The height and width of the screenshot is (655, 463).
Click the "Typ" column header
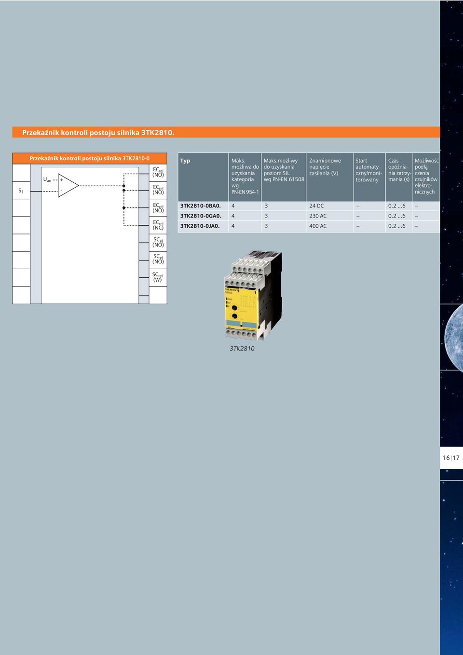[185, 161]
